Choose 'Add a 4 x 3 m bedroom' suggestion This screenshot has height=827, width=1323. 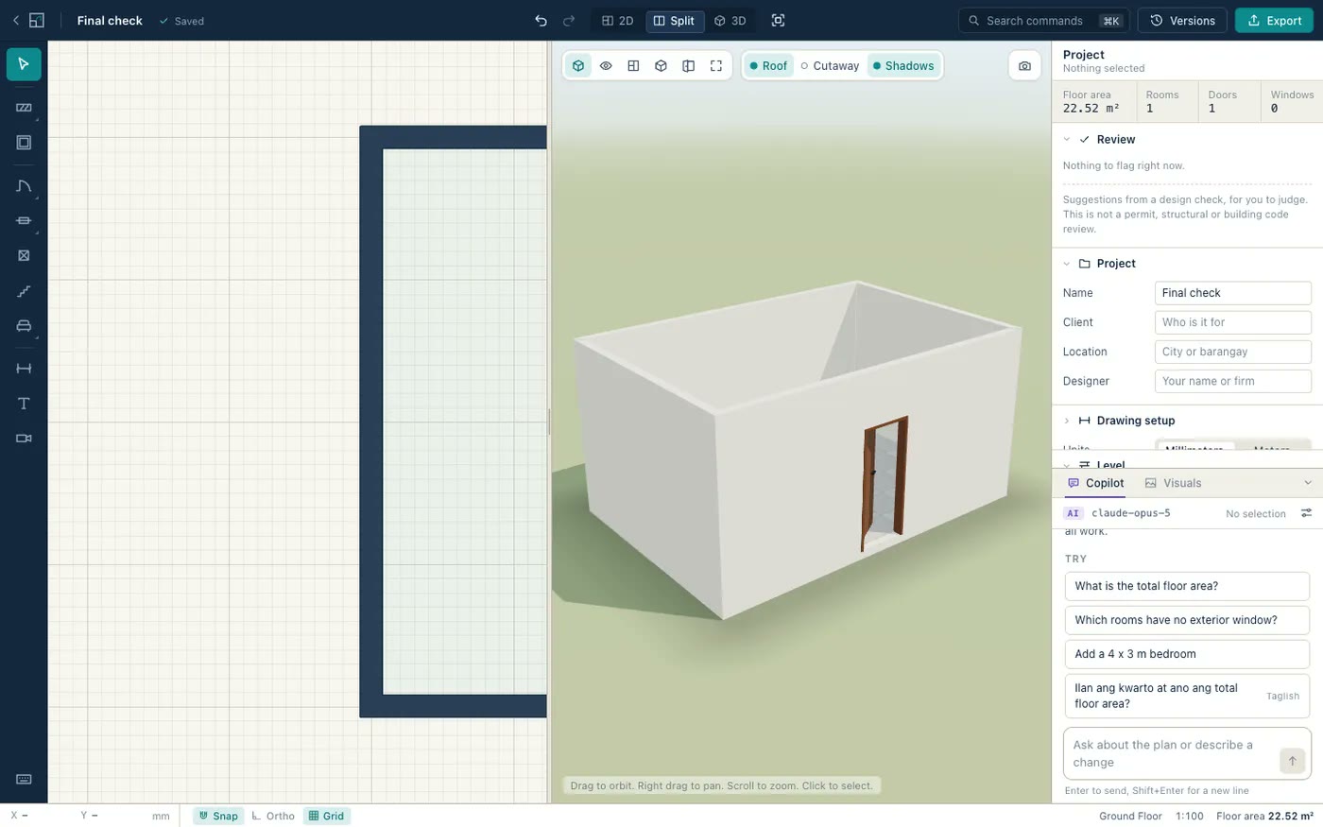tap(1187, 654)
